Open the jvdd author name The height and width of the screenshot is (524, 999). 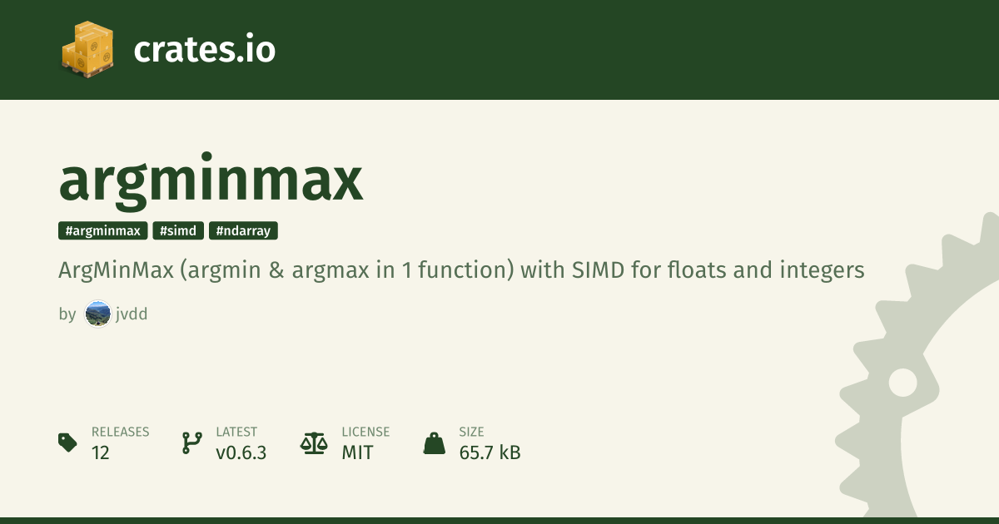click(x=132, y=314)
